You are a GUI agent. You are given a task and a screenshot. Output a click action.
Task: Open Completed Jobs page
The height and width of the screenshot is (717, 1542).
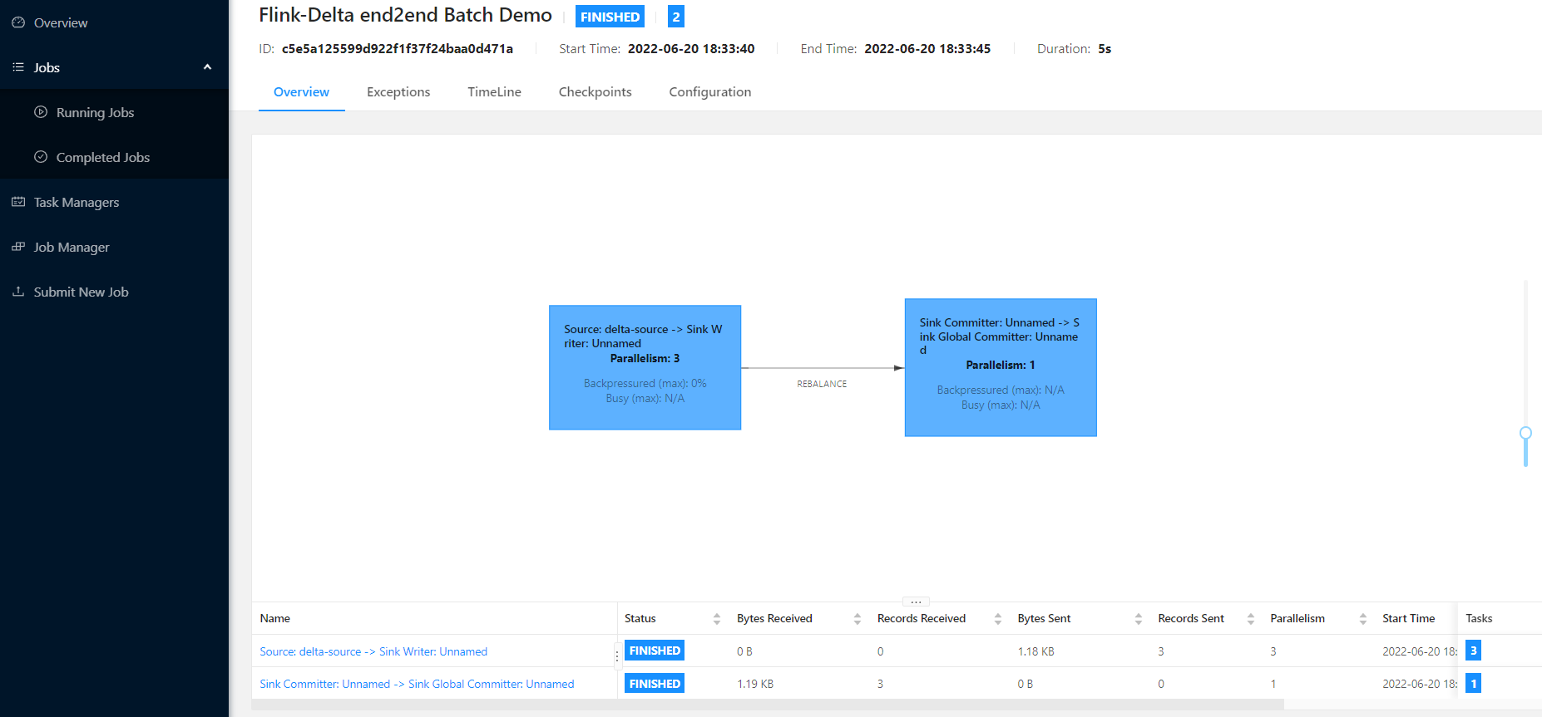(114, 157)
